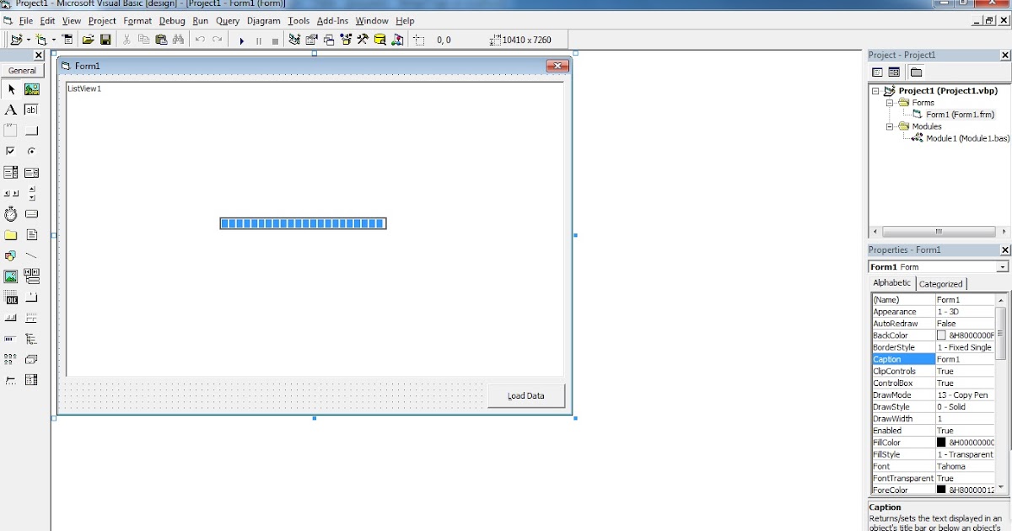Open the Menu Editor from the toolbar
This screenshot has height=531, width=1012.
coord(66,39)
